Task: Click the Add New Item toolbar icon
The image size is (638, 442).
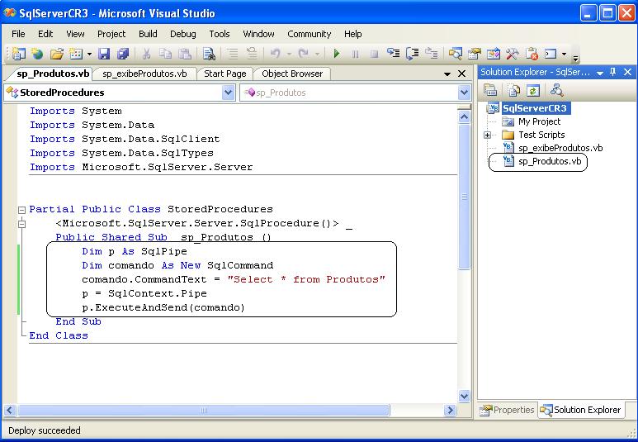Action: pyautogui.click(x=76, y=54)
